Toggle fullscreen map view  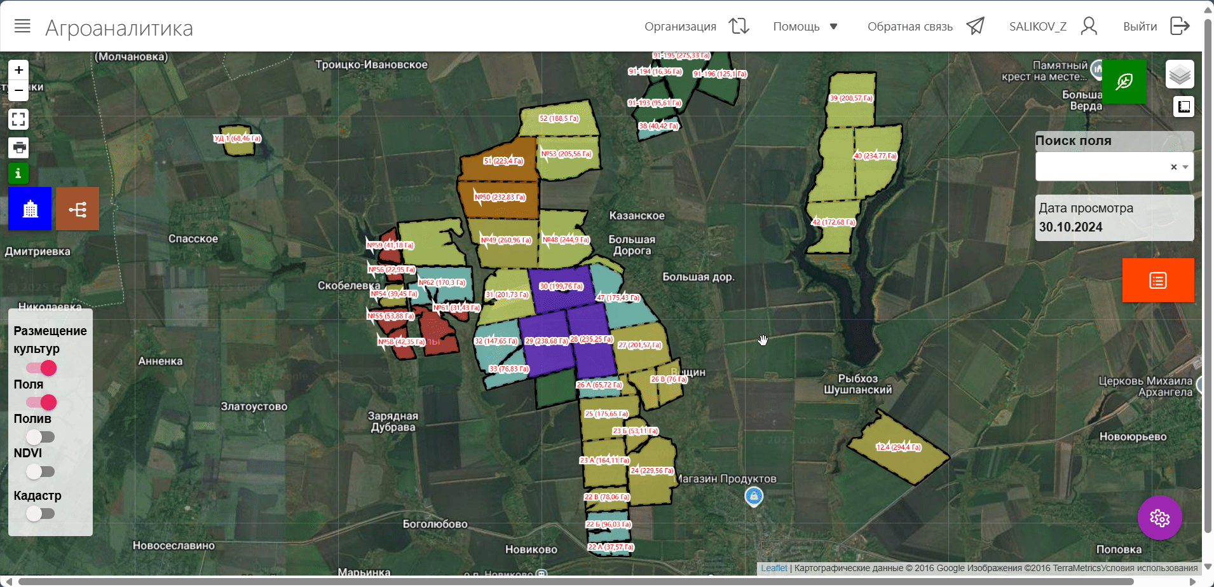coord(18,119)
